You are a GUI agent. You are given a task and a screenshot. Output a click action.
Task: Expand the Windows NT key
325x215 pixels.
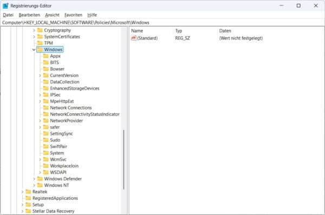point(34,185)
